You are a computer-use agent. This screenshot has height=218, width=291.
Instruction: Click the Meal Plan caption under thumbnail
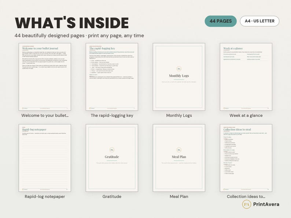pyautogui.click(x=179, y=196)
